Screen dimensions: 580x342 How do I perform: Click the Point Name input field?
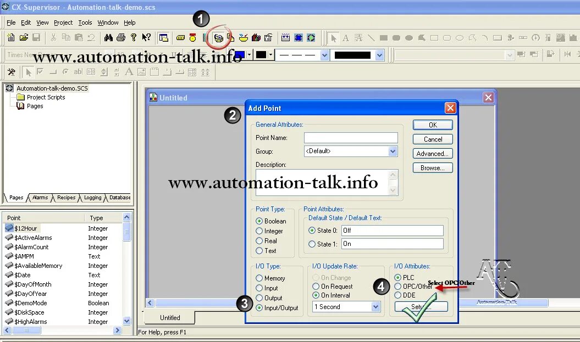[351, 138]
